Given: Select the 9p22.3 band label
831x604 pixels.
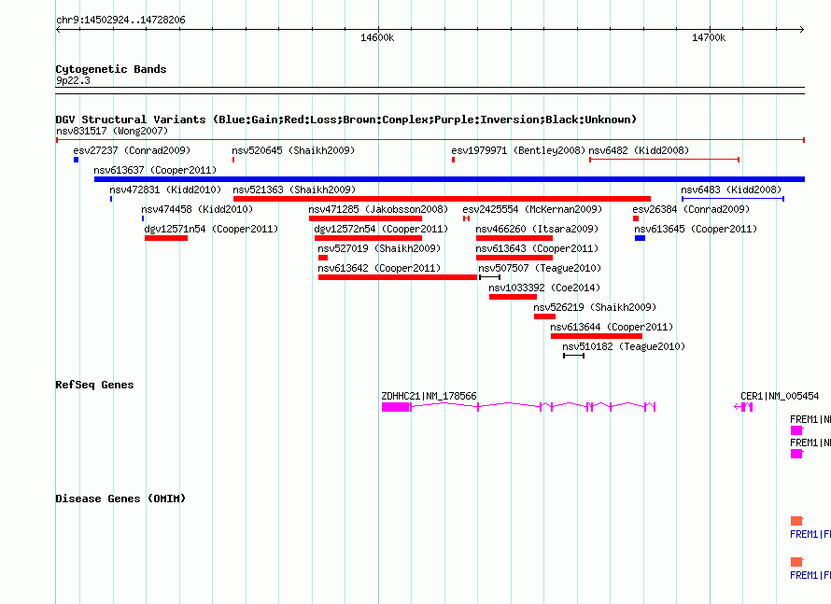Looking at the screenshot, I should pos(73,80).
